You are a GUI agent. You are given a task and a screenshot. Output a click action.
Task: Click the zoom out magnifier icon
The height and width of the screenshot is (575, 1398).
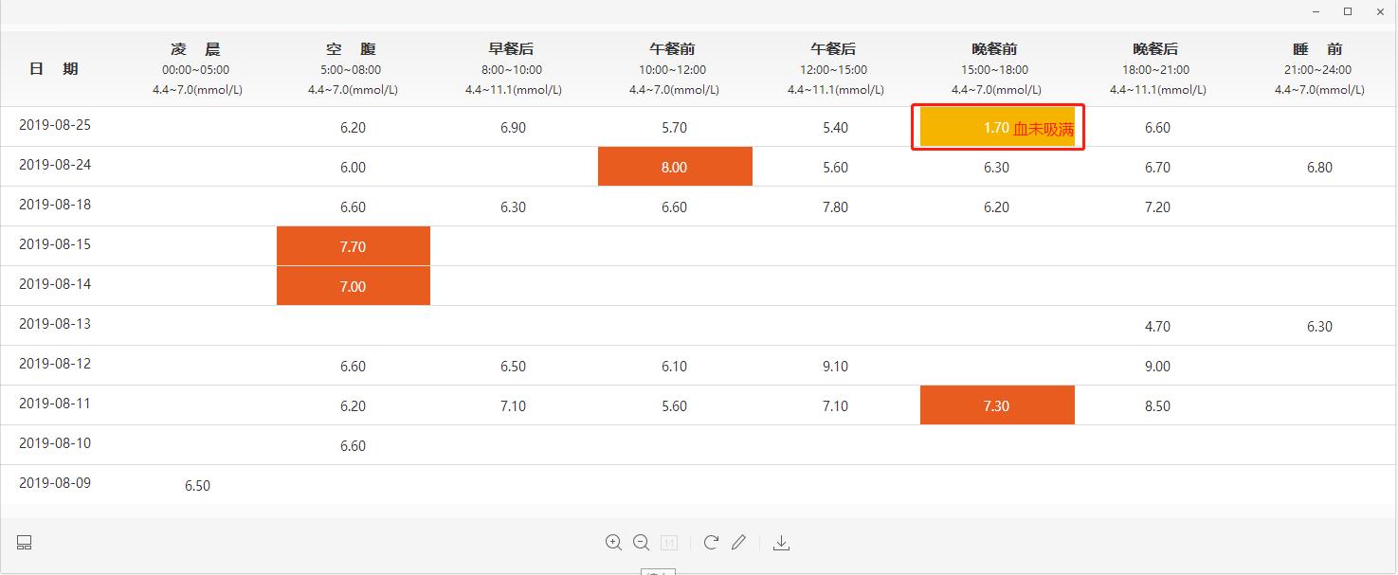point(641,542)
